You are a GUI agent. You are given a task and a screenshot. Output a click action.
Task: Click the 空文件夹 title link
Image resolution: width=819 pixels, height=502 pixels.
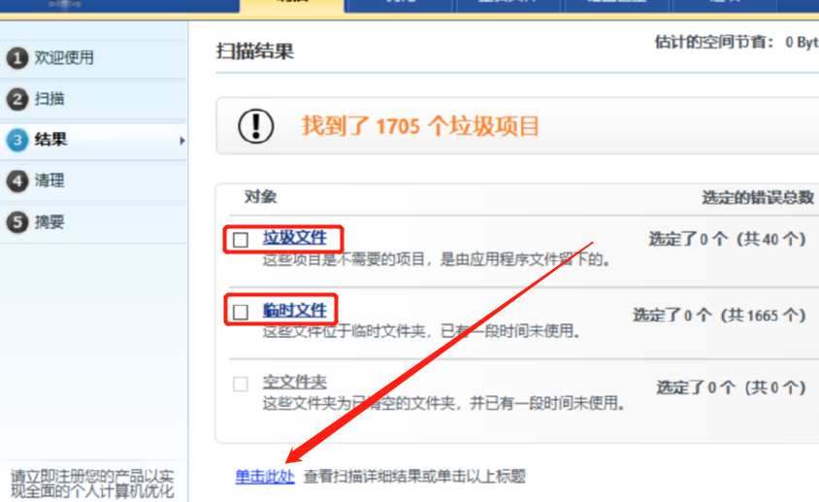(295, 383)
